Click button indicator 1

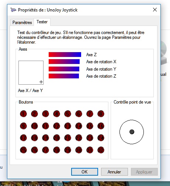click(x=23, y=114)
